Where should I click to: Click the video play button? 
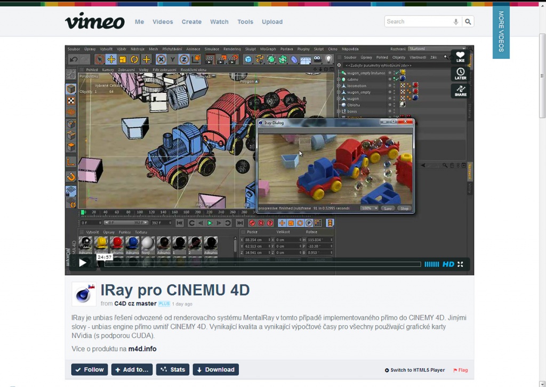(83, 263)
